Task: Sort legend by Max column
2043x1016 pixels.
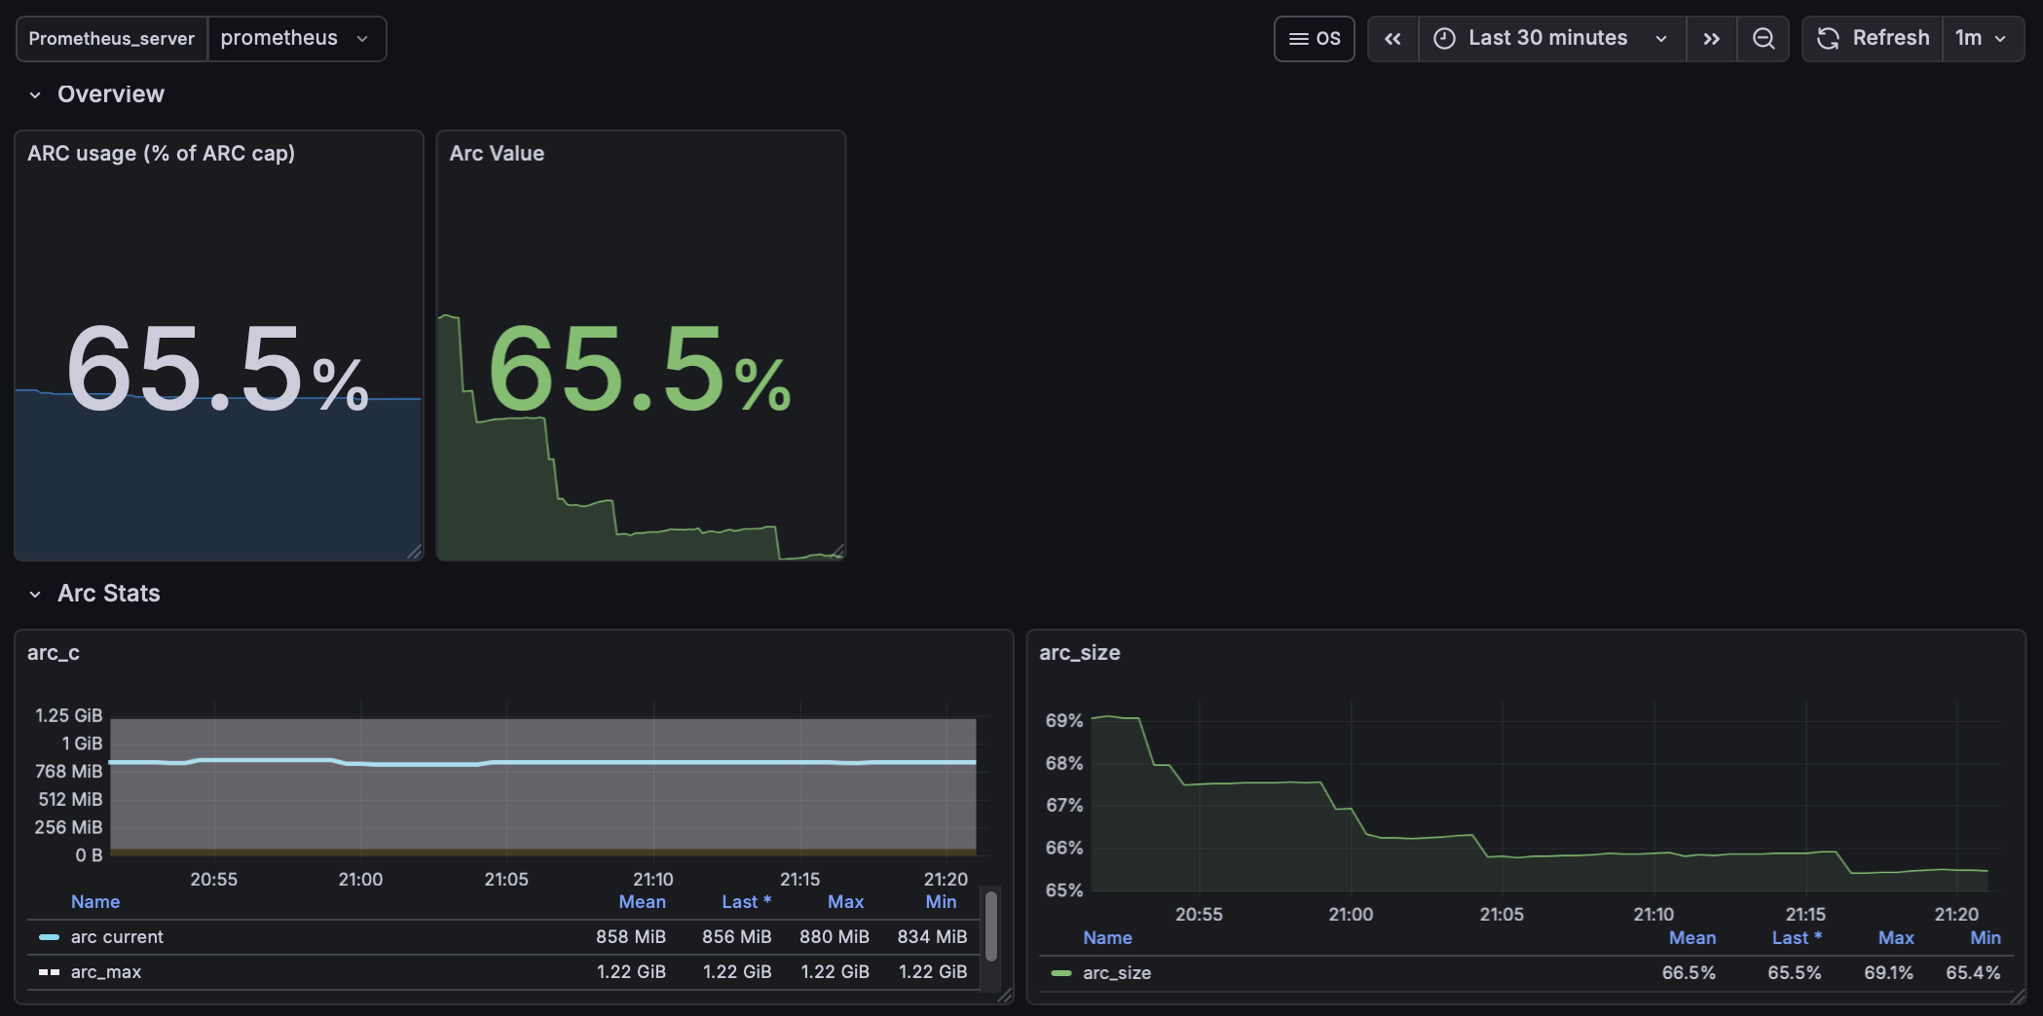Action: coord(844,901)
